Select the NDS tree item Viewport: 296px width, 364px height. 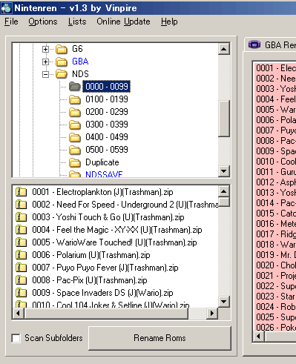(x=80, y=74)
